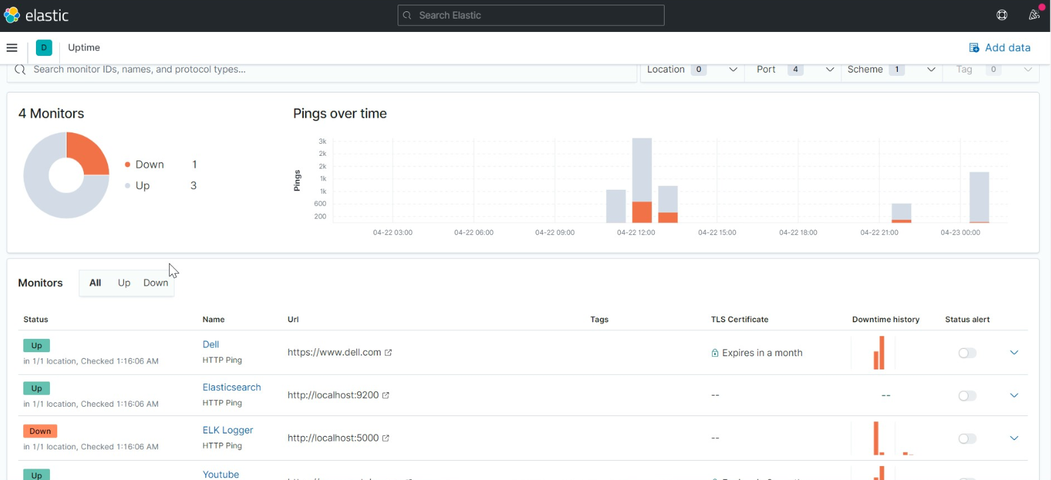Open the Elasticsearch monitor link
1051x480 pixels.
tap(232, 387)
